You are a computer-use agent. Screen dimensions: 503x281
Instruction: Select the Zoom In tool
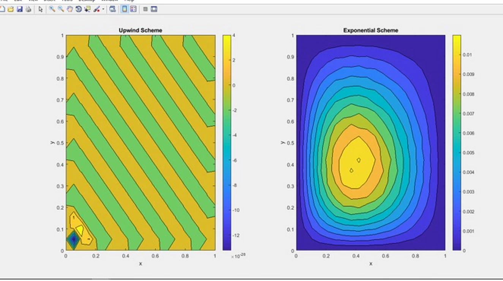(52, 9)
